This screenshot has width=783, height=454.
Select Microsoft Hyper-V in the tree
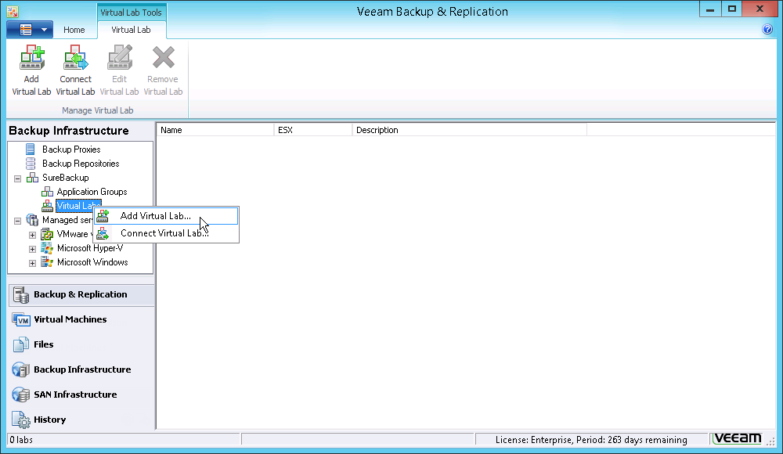click(90, 248)
